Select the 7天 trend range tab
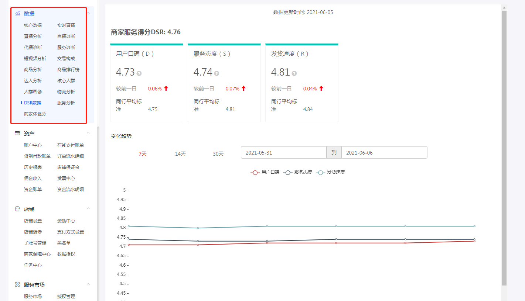This screenshot has height=301, width=525. (143, 154)
